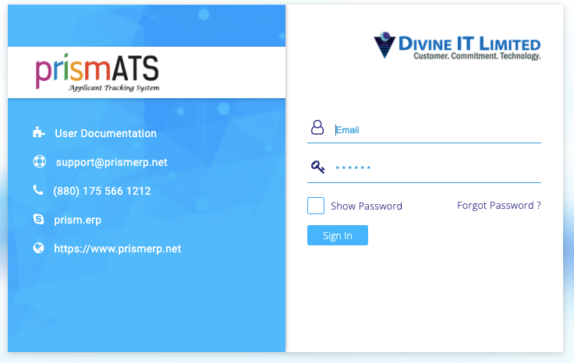Click the phone number (880) 175 566 1212
This screenshot has width=574, height=363.
(x=102, y=191)
